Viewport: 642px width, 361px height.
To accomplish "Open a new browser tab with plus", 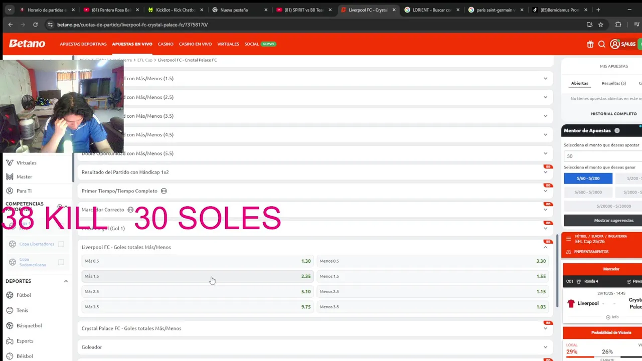I will pos(598,10).
